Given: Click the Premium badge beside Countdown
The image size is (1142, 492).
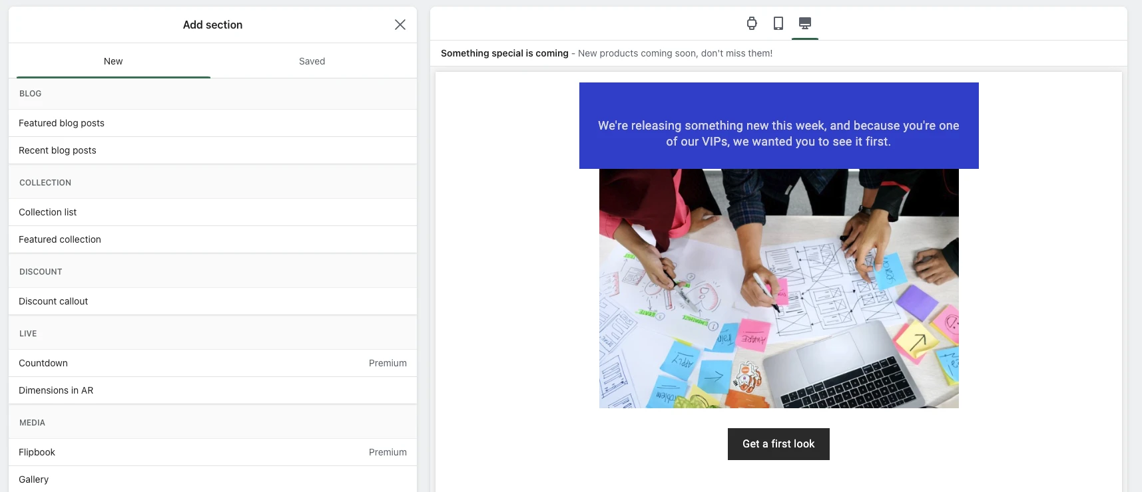Looking at the screenshot, I should (x=388, y=363).
